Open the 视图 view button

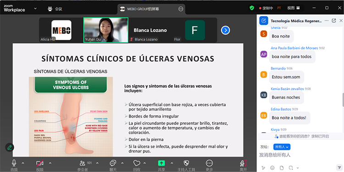click(x=294, y=8)
